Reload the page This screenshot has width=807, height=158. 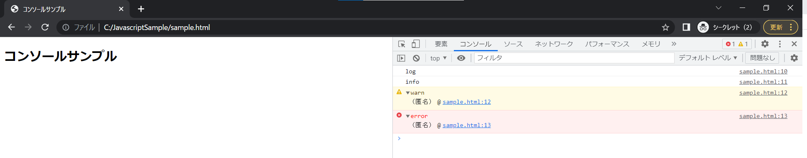pos(45,27)
